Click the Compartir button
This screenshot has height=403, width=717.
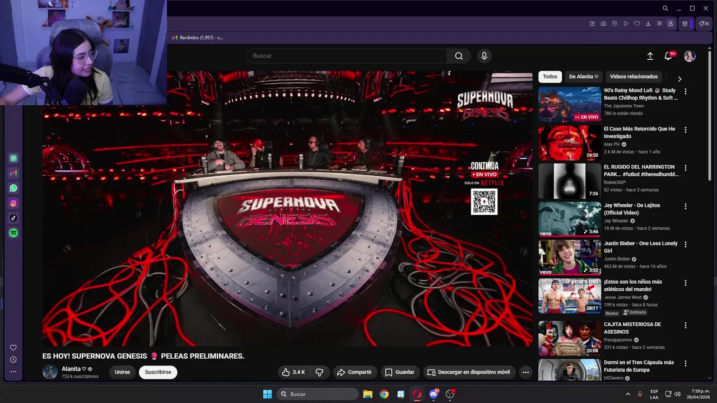coord(354,372)
